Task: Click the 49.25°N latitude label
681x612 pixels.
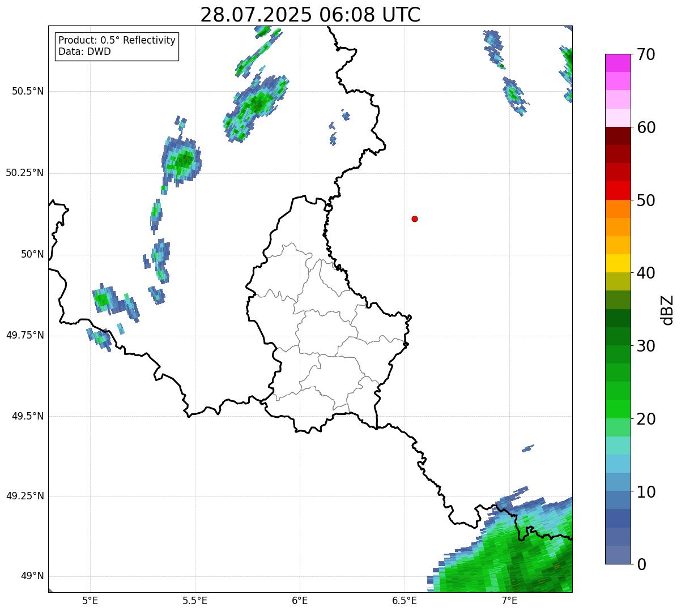Action: (x=24, y=496)
